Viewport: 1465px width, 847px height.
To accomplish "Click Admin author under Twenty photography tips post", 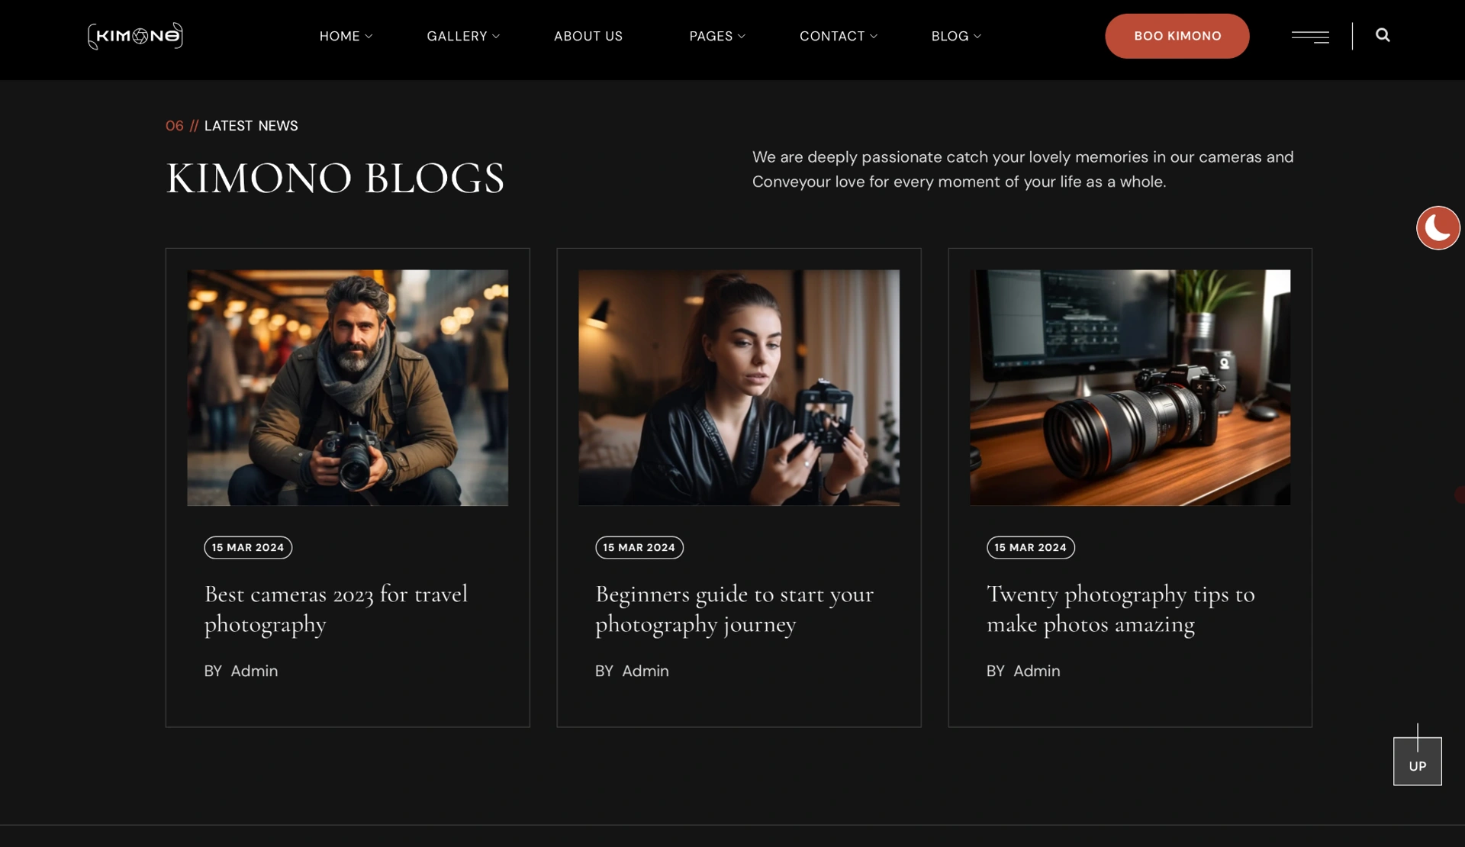I will [1037, 671].
